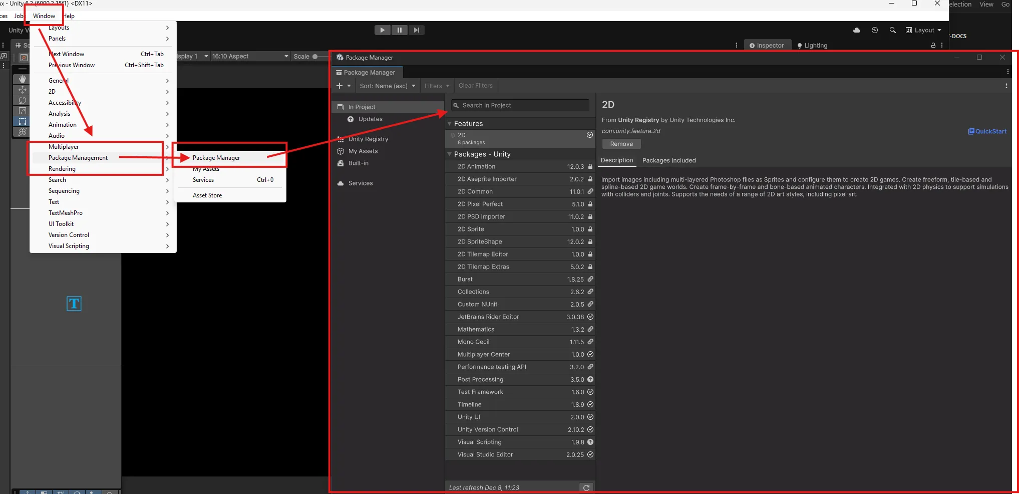Open the Sort: Name (asc) dropdown
This screenshot has width=1019, height=494.
(x=388, y=86)
